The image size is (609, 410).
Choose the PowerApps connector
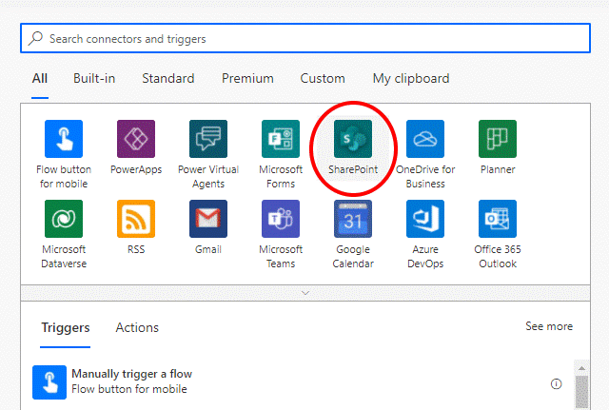[136, 139]
